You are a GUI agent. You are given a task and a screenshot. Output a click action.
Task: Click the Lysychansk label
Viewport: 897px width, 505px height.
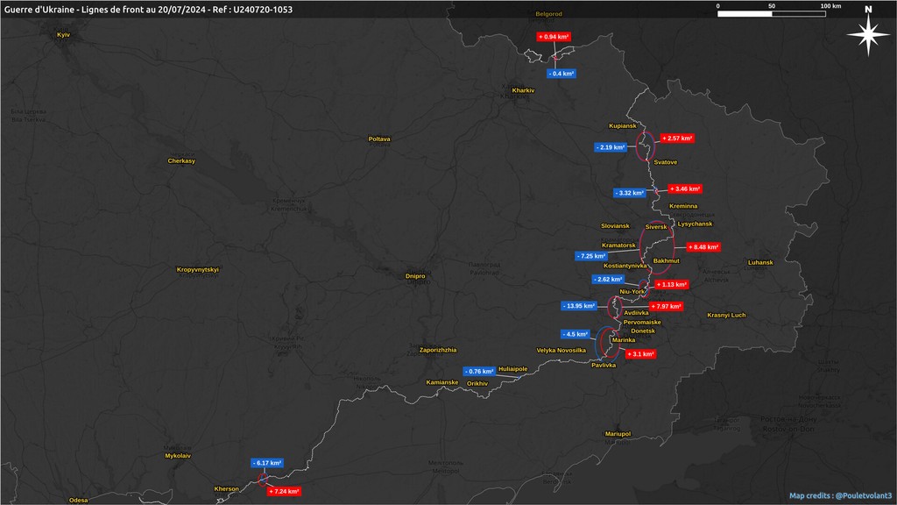695,224
